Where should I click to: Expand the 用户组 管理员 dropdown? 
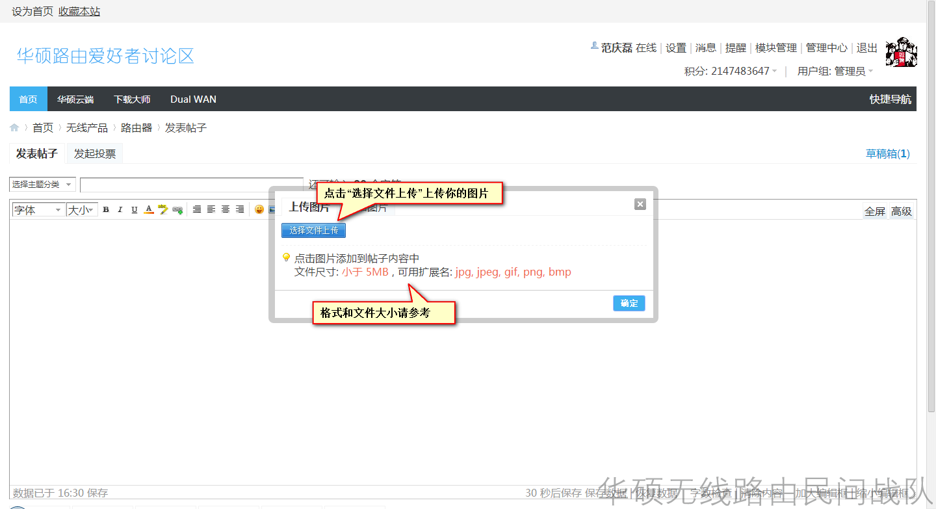(870, 71)
